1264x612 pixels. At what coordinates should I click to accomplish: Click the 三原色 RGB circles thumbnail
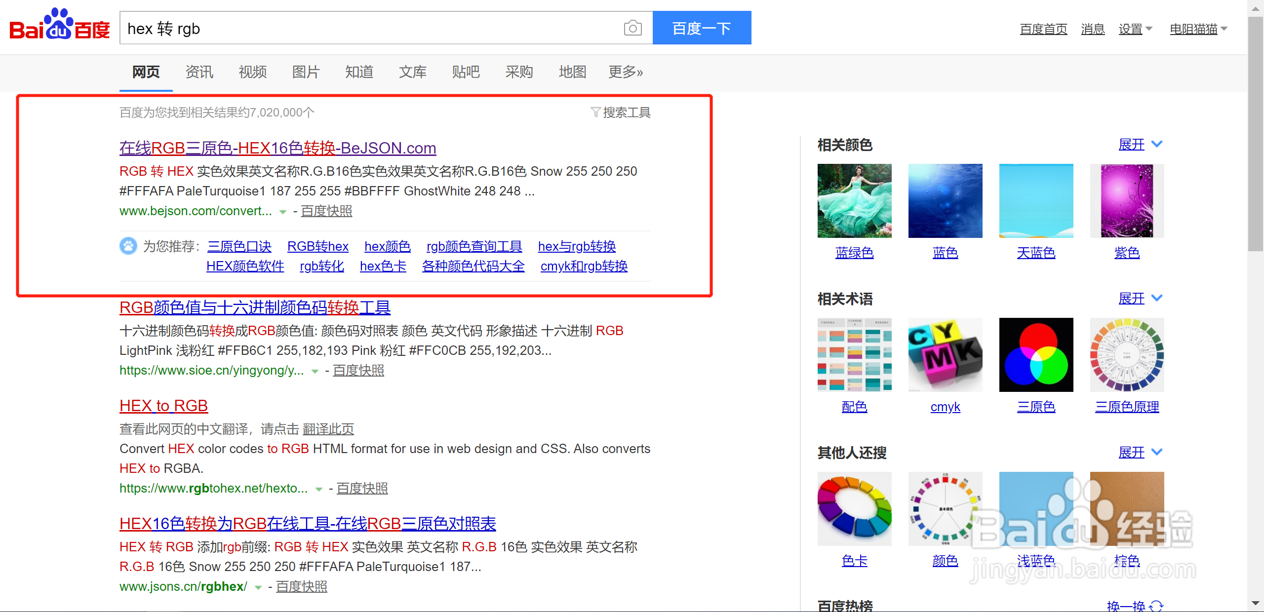pyautogui.click(x=1036, y=355)
